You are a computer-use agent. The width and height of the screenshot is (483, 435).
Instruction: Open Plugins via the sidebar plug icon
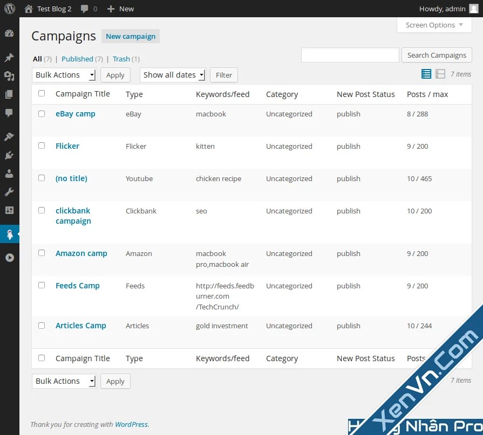(9, 155)
